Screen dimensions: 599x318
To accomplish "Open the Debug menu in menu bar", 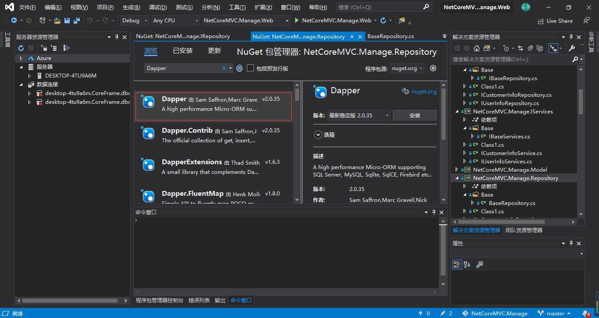I will click(157, 7).
